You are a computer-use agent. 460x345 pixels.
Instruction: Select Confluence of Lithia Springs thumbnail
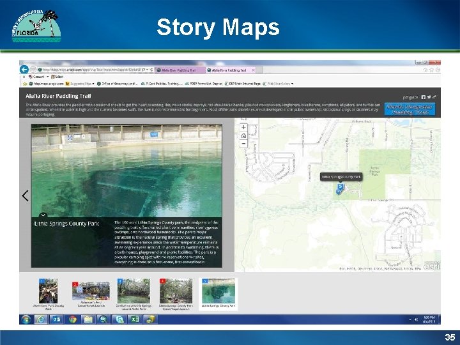[x=134, y=295]
